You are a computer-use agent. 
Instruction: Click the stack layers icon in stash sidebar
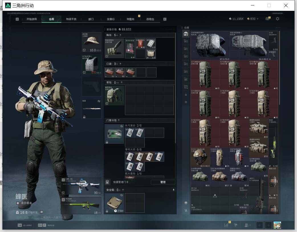[x=186, y=203]
